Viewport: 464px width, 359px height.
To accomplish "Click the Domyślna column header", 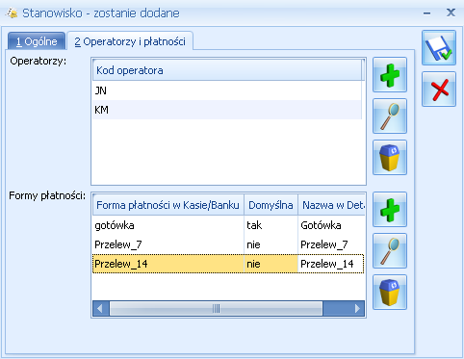I will point(271,205).
